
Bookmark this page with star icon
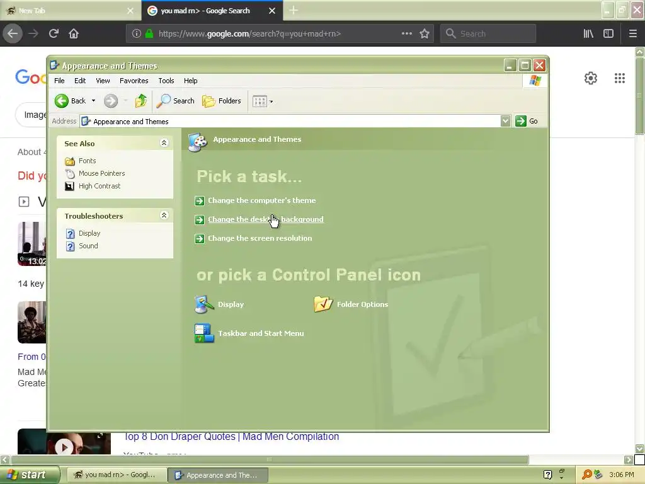(x=425, y=33)
